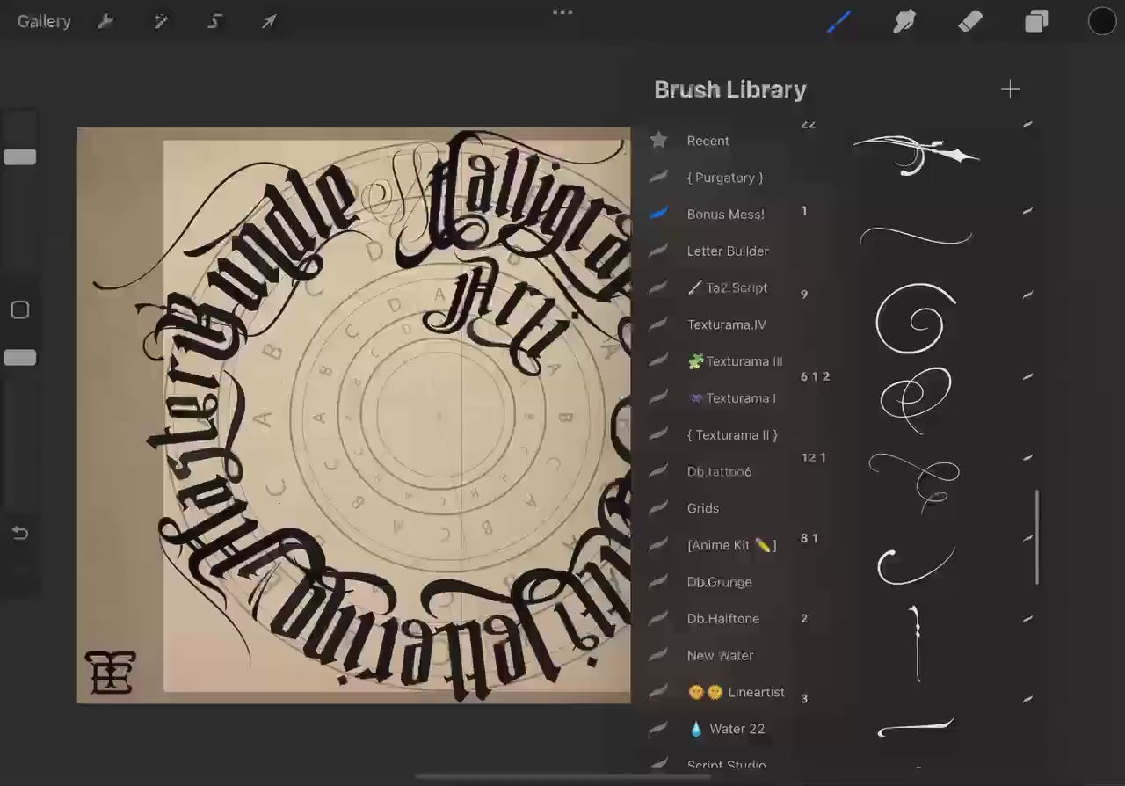Select the Eraser tool
The height and width of the screenshot is (786, 1125).
click(x=970, y=21)
